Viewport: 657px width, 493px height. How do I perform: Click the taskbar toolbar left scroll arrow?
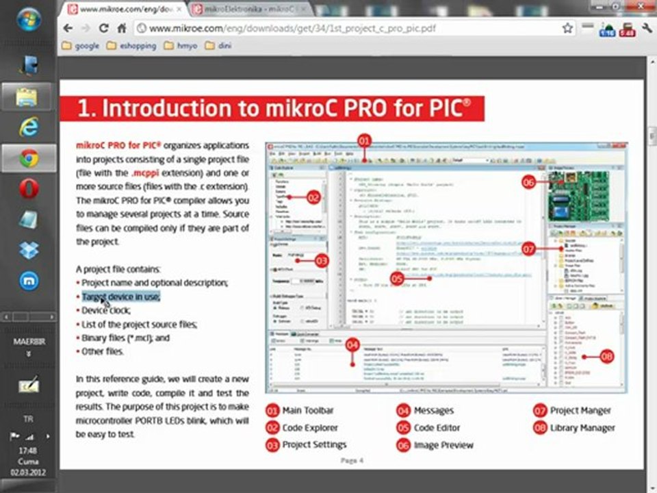click(6, 317)
